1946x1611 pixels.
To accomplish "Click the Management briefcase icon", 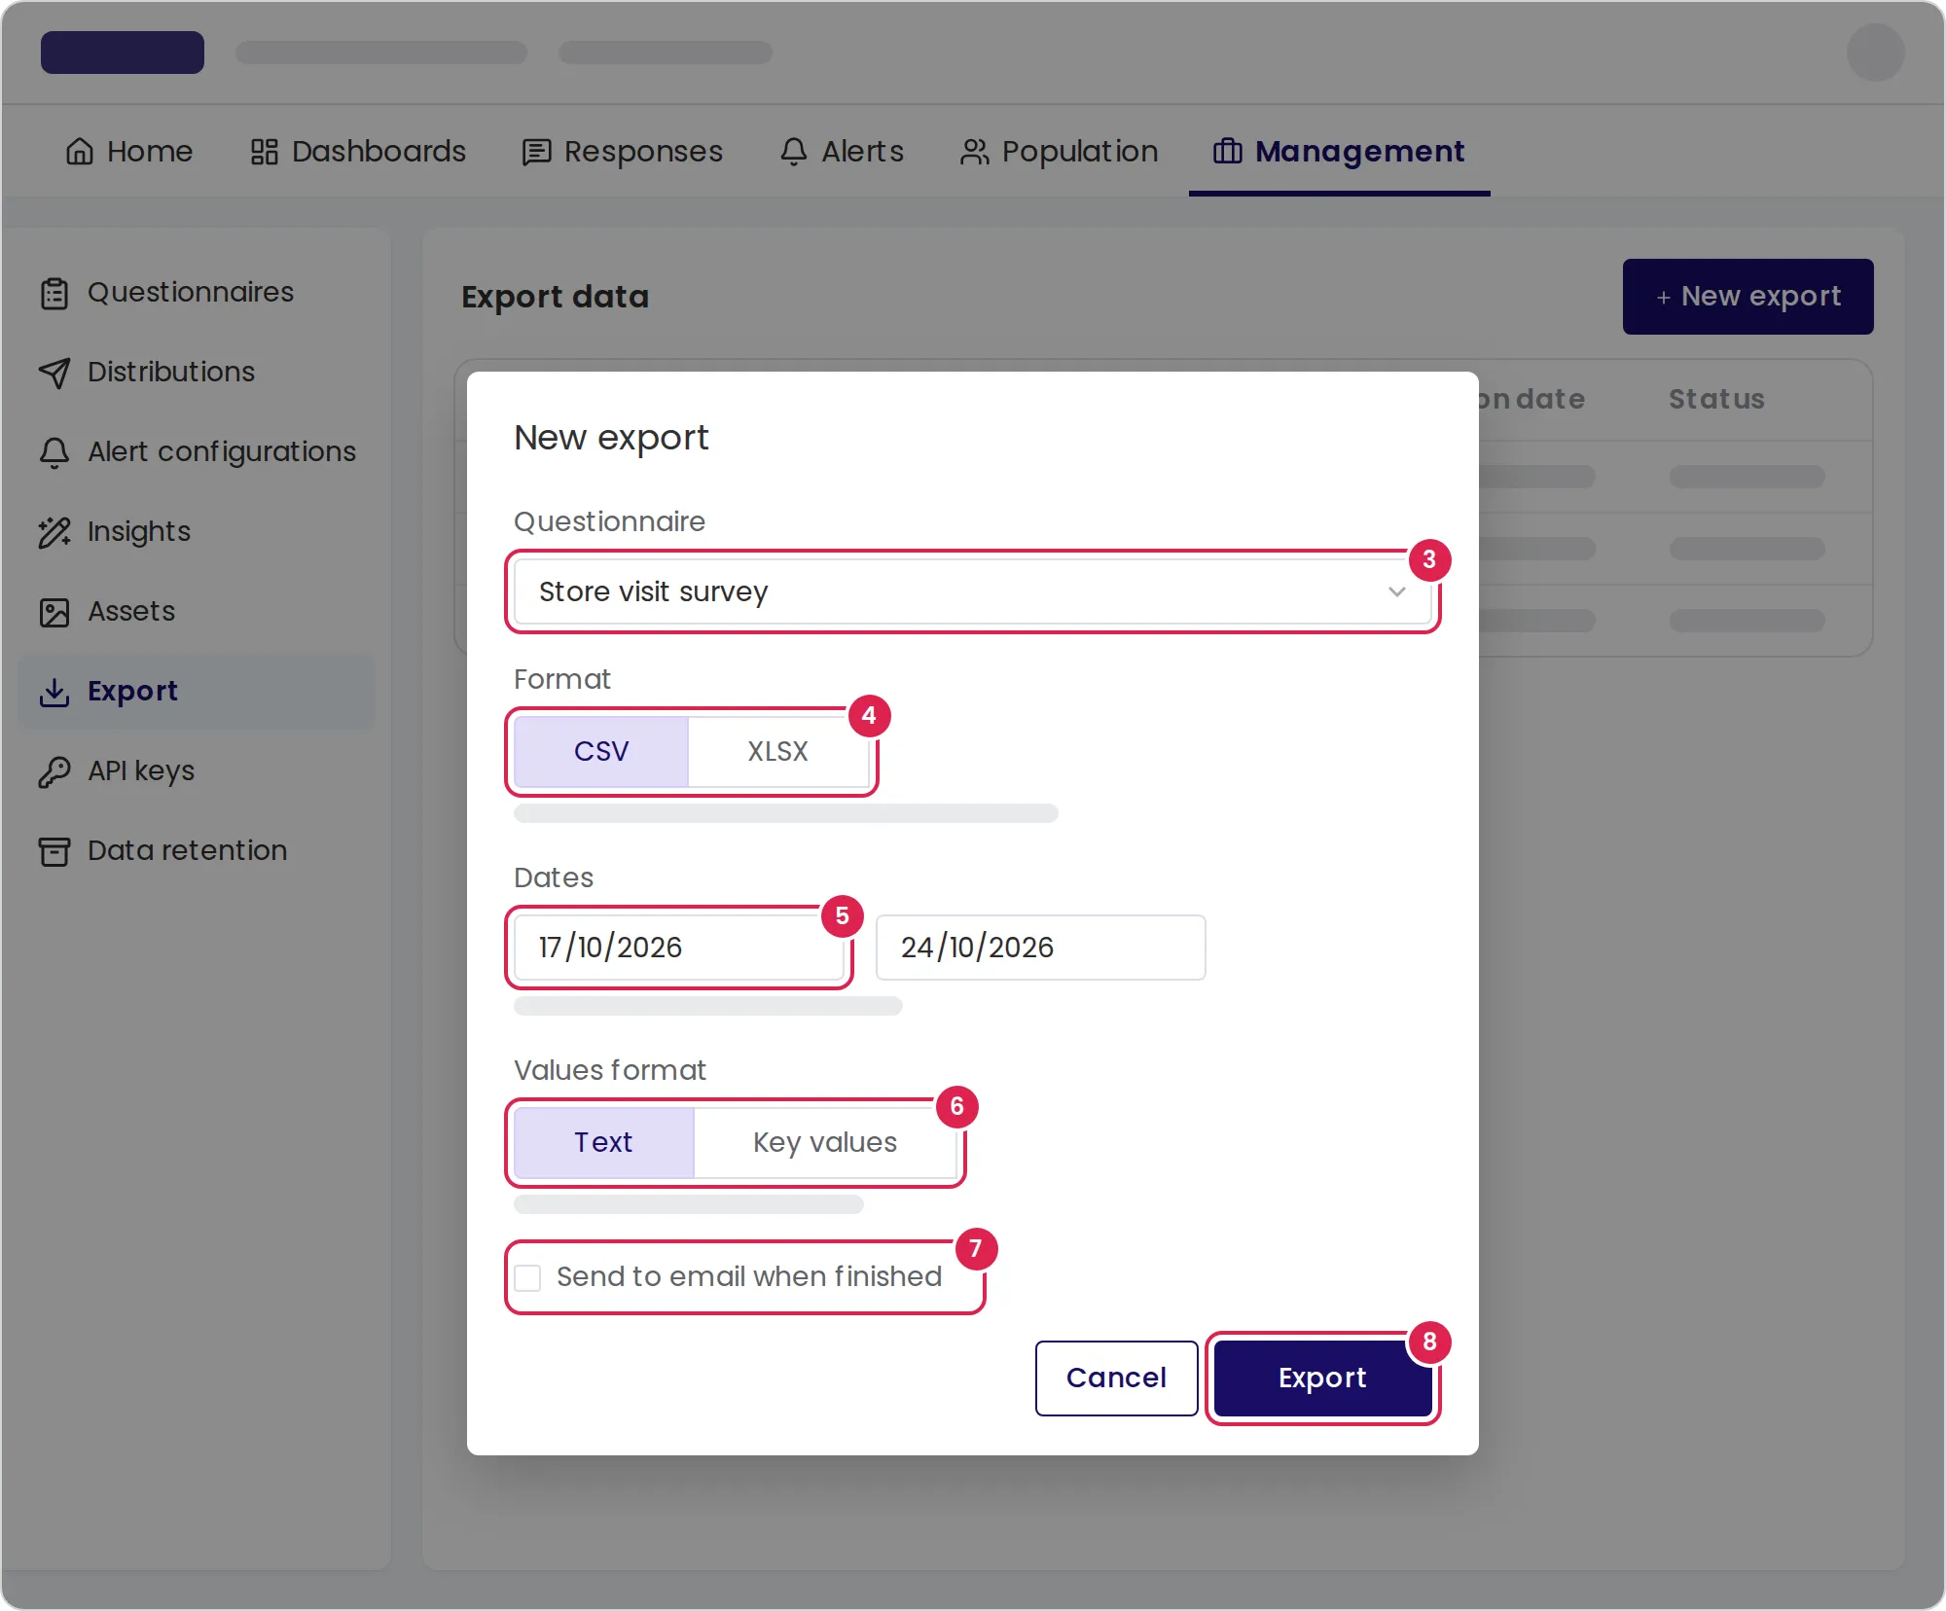I will [x=1227, y=152].
